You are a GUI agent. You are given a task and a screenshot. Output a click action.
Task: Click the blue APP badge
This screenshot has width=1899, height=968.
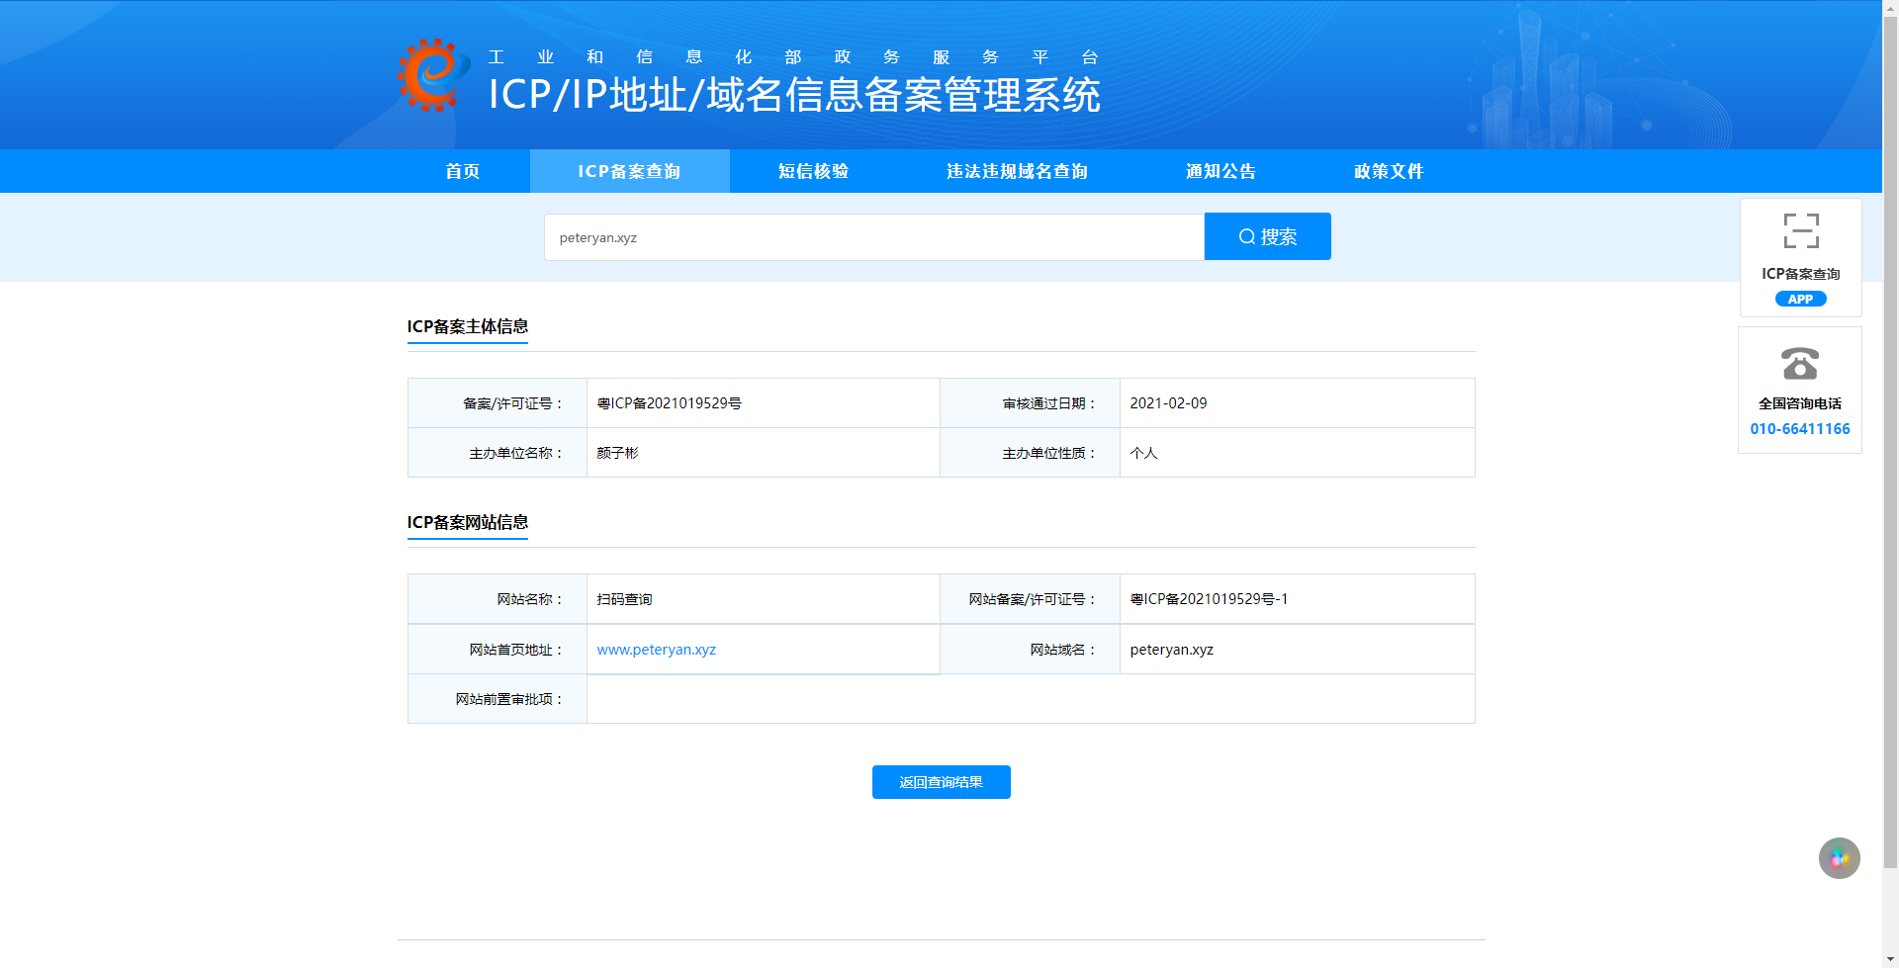tap(1801, 299)
